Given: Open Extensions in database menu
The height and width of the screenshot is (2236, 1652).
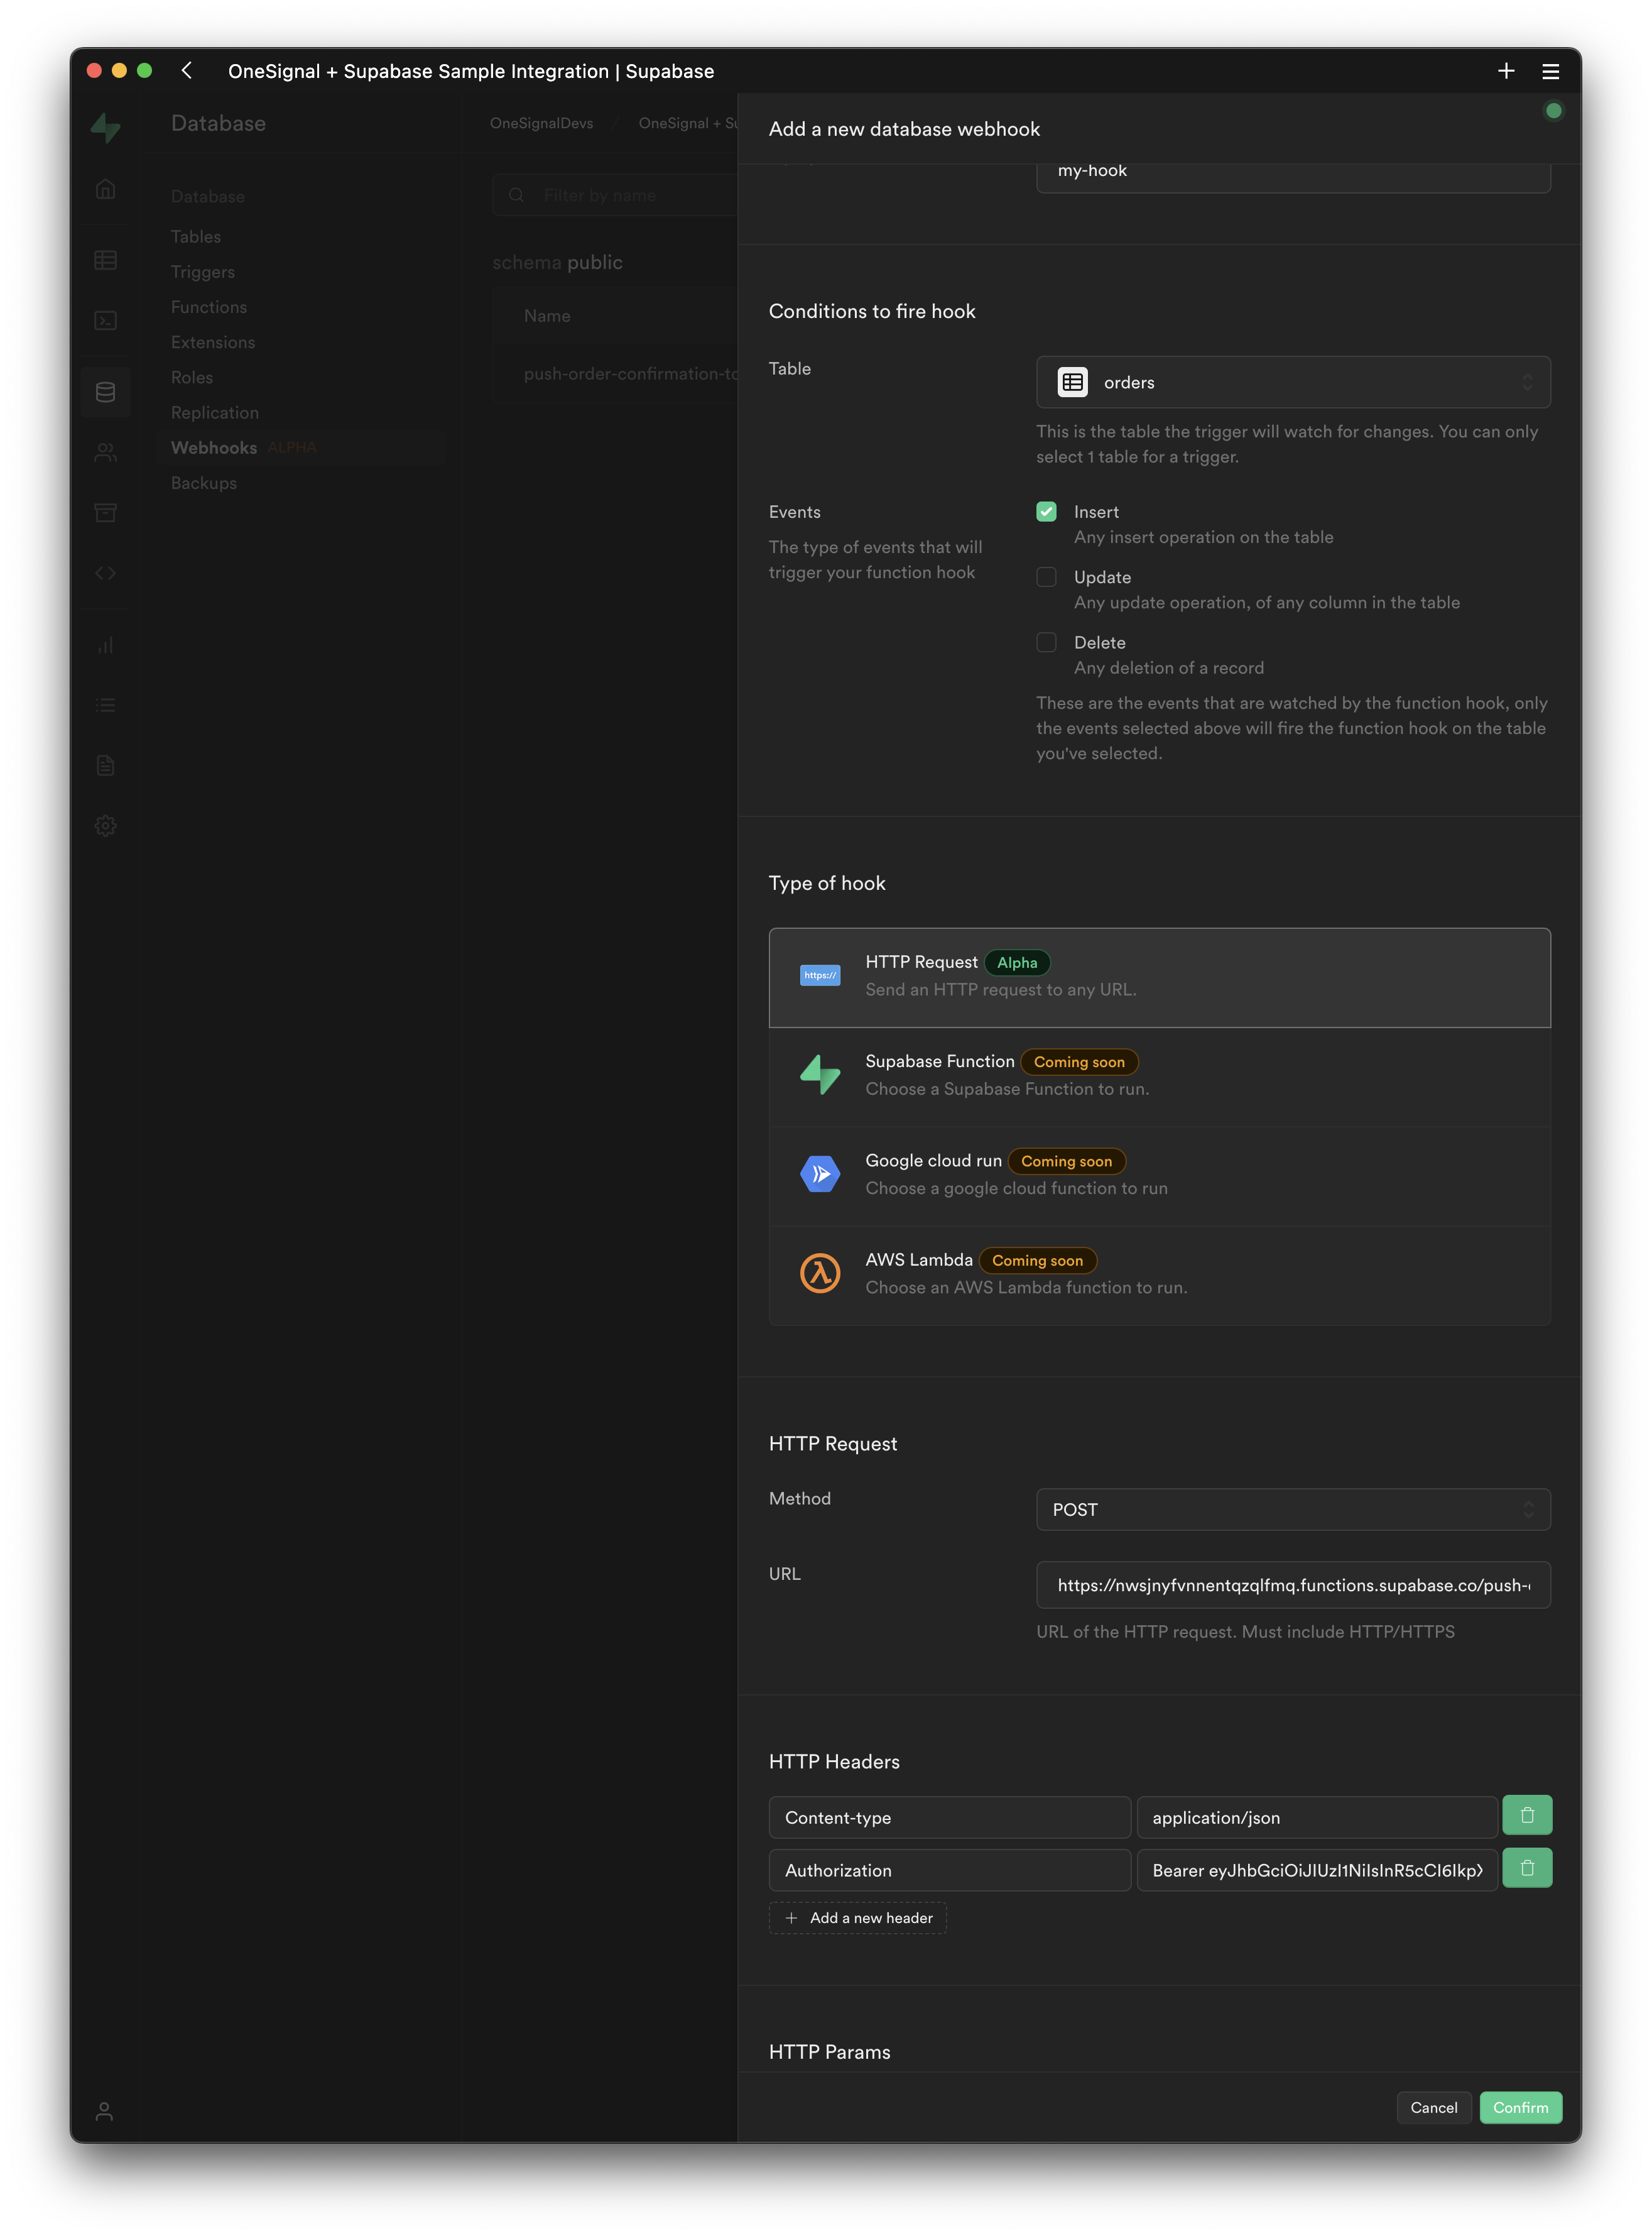Looking at the screenshot, I should click(213, 342).
